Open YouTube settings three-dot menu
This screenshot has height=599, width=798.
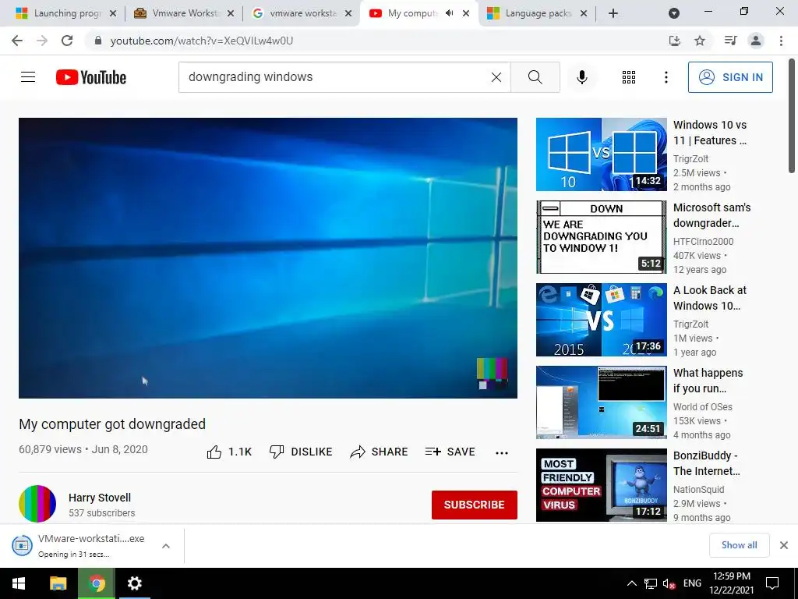pos(666,77)
